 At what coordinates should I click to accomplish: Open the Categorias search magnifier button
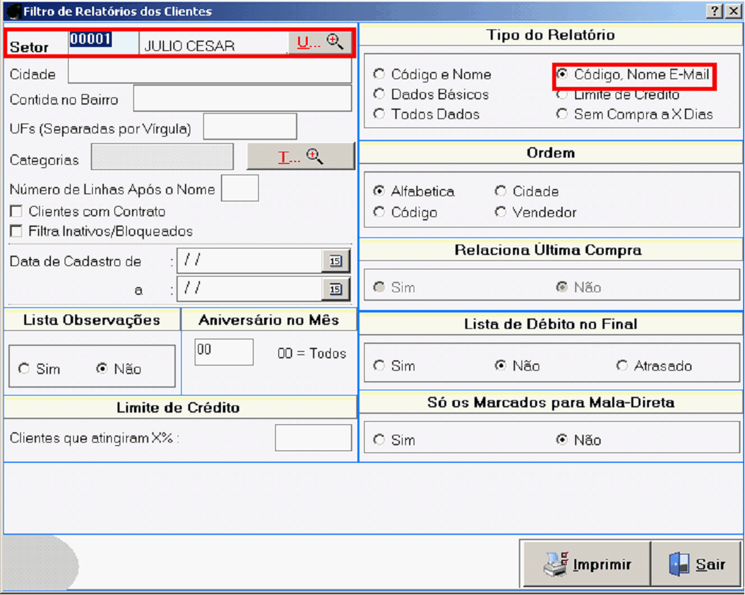tap(301, 157)
